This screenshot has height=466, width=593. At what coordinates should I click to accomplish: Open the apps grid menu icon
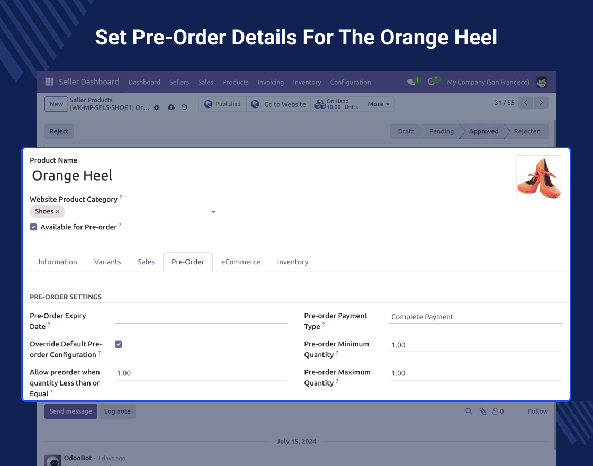[x=49, y=82]
